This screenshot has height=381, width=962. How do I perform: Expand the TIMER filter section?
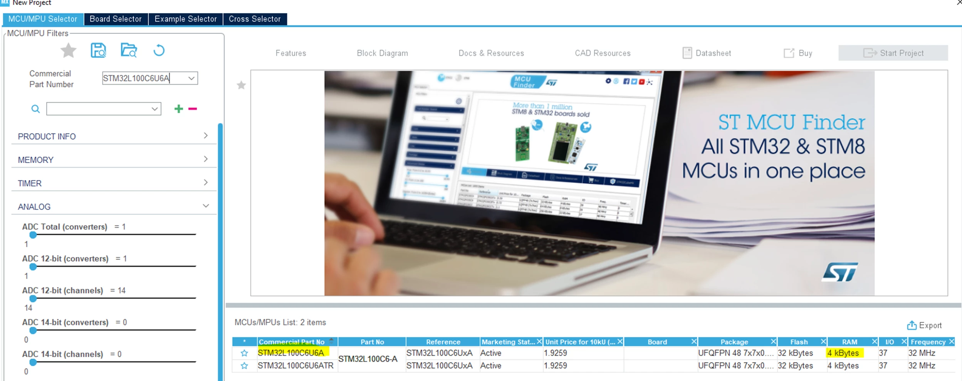pyautogui.click(x=114, y=183)
